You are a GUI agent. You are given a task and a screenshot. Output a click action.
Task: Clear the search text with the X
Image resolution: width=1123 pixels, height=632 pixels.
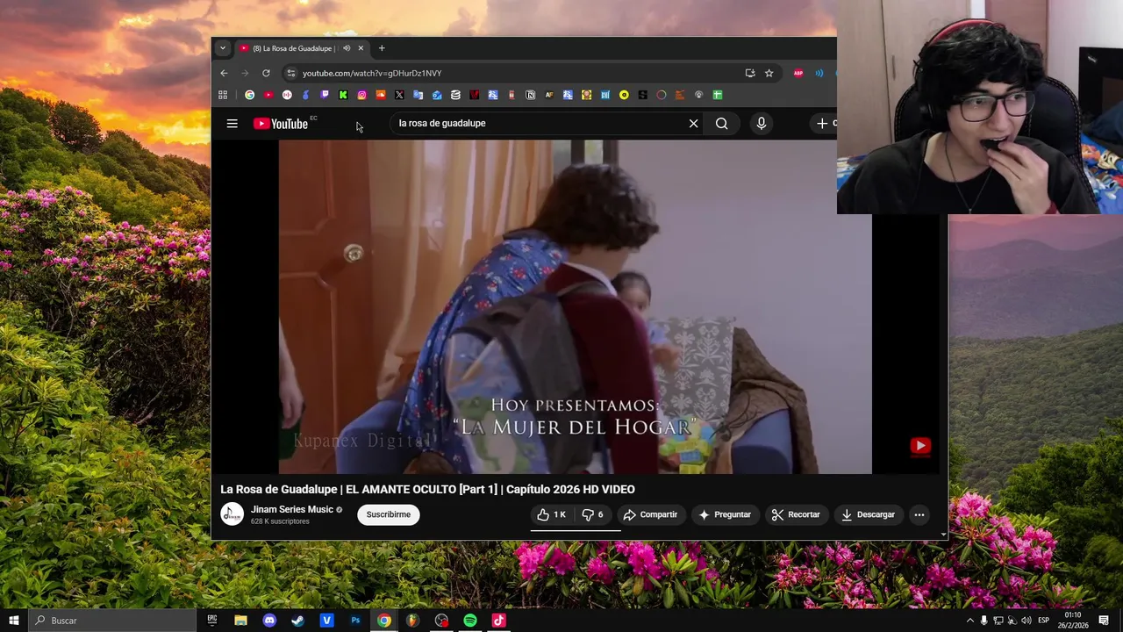pos(693,124)
